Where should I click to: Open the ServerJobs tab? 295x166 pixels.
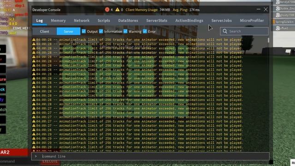click(x=221, y=20)
